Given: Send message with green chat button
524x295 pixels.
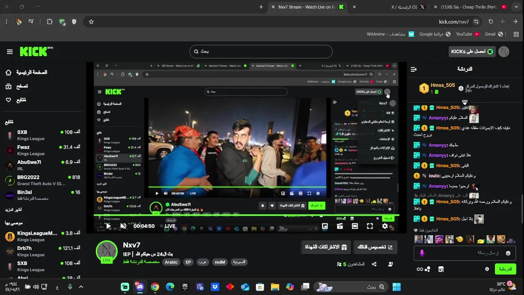Looking at the screenshot, I should (x=505, y=269).
